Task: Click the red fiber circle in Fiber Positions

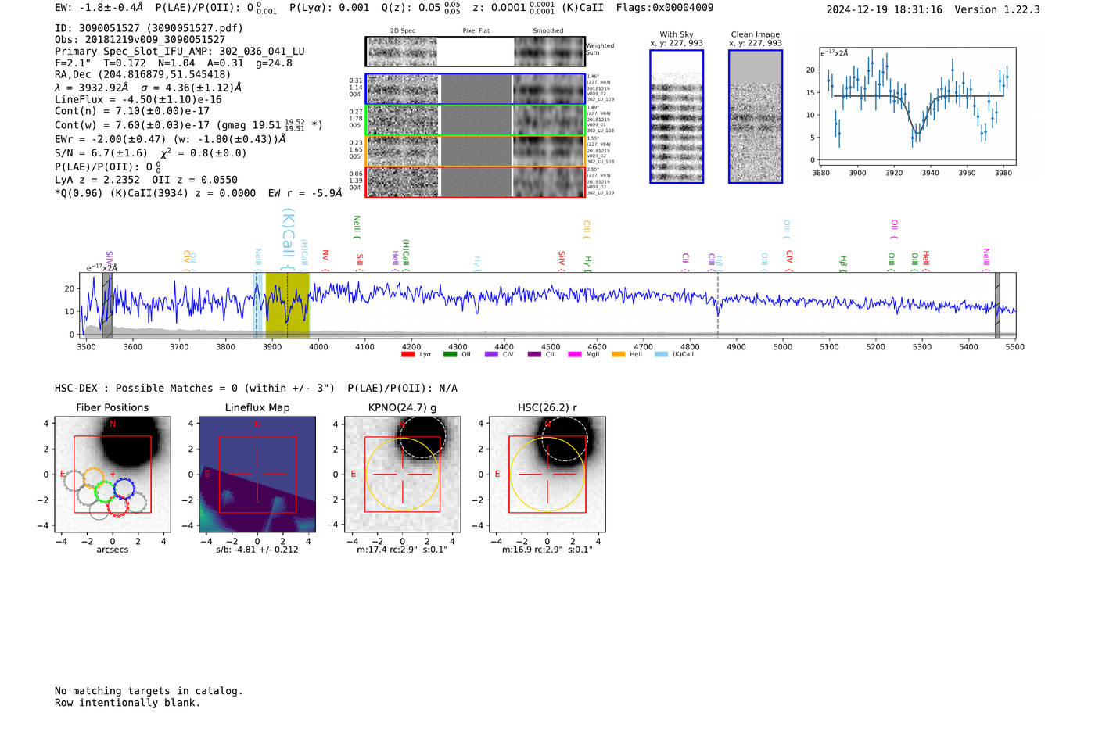Action: point(117,505)
